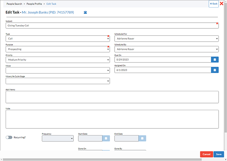The height and width of the screenshot is (161, 227).
Task: Click the End Date input field
Action: click(x=126, y=138)
